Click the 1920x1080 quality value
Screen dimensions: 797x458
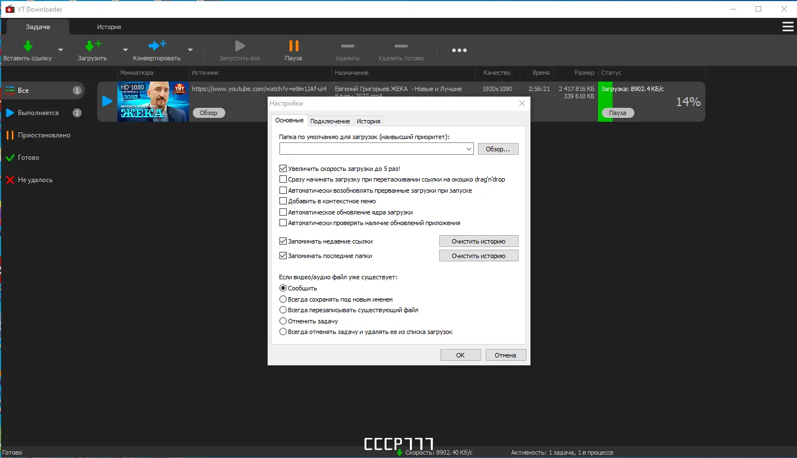pyautogui.click(x=497, y=89)
